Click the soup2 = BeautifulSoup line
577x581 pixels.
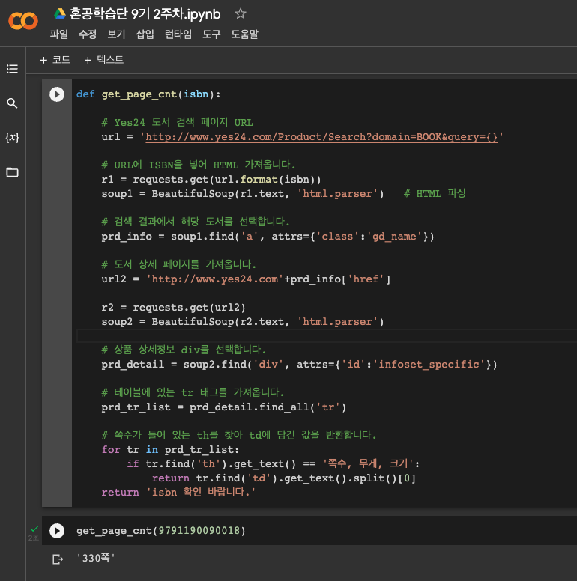(x=243, y=322)
